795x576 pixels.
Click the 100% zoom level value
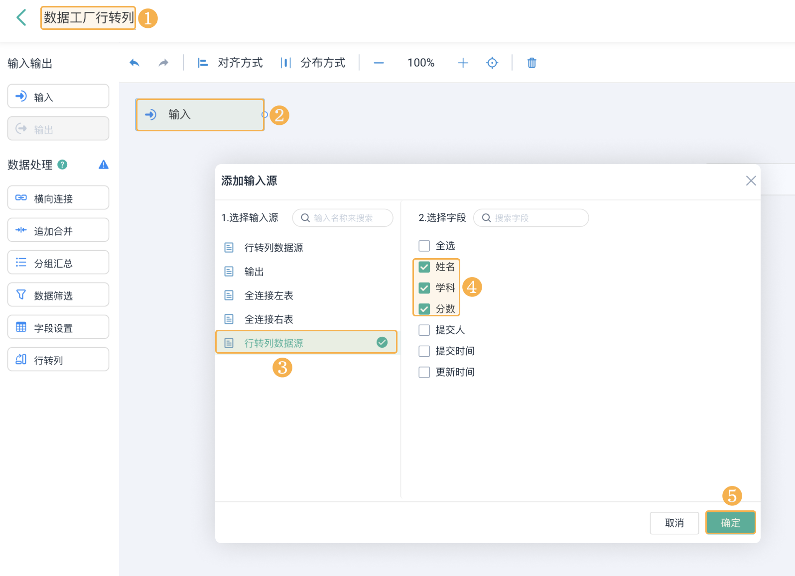tap(421, 63)
